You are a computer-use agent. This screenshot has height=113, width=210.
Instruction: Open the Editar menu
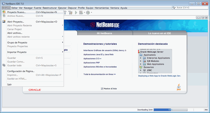point(15,8)
